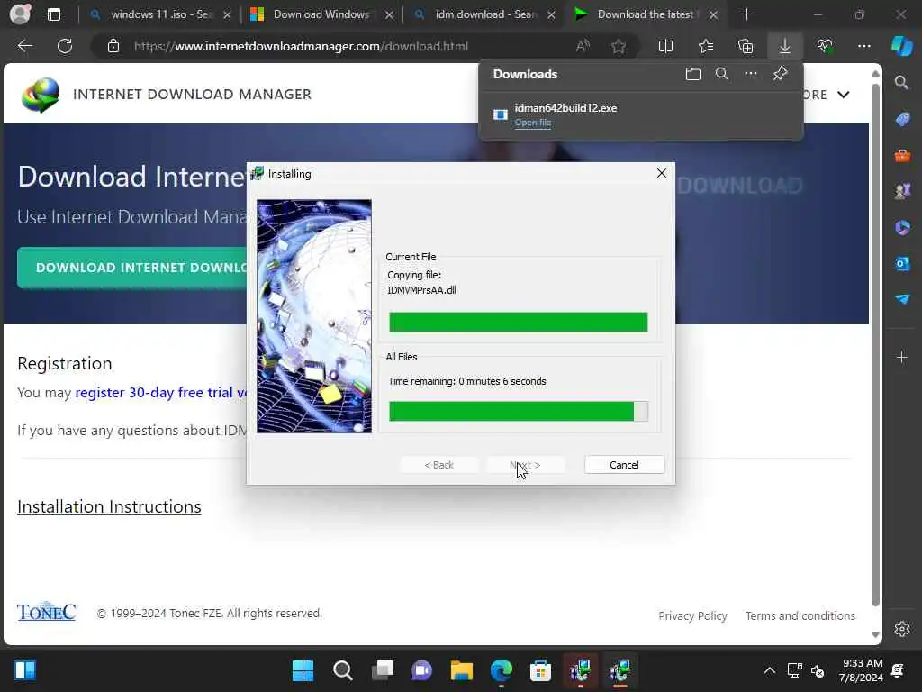
Task: Close the Installing dialog with X
Action: [x=662, y=173]
